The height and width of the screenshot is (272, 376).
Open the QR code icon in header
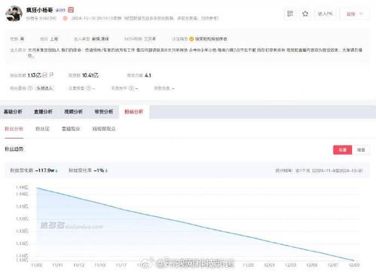click(290, 14)
